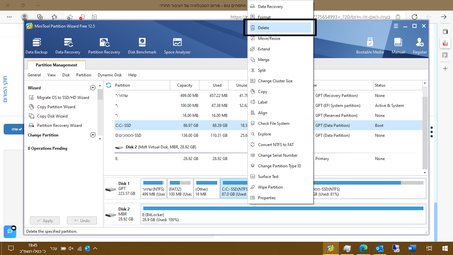Launch Partition Recovery tool
The width and height of the screenshot is (453, 255).
click(104, 46)
